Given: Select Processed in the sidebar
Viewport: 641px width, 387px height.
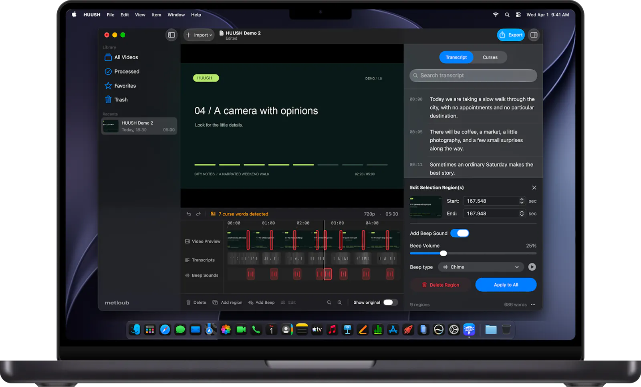Looking at the screenshot, I should point(122,72).
